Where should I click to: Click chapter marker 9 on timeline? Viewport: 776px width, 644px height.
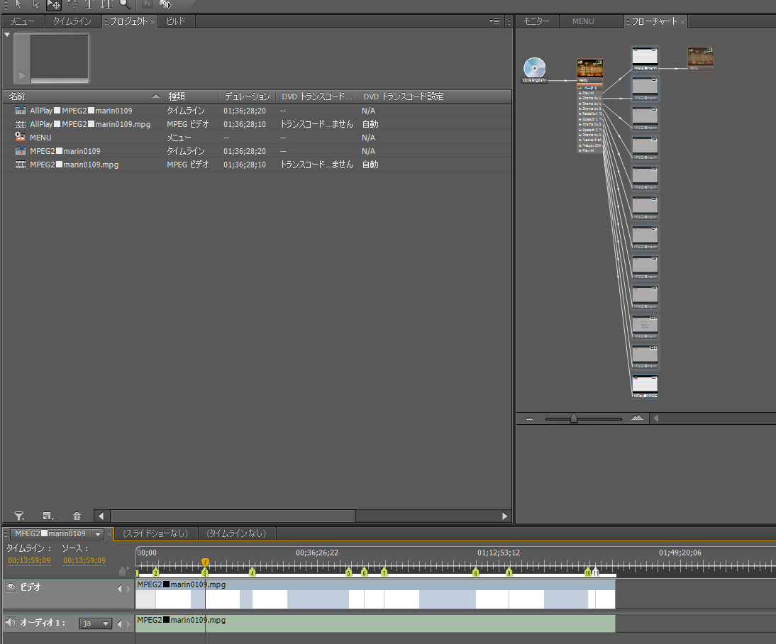click(509, 572)
